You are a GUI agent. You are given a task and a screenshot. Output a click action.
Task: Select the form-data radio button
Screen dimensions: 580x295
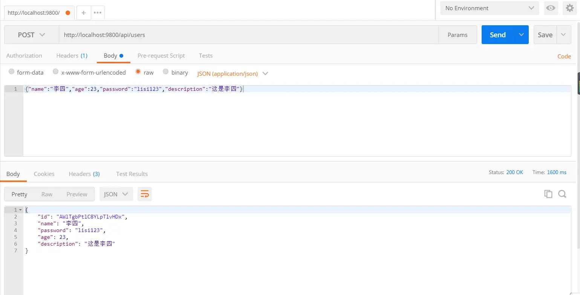(11, 72)
